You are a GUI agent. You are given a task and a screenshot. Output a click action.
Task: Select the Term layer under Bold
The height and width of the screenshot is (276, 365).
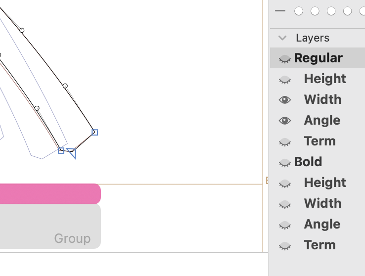(319, 245)
